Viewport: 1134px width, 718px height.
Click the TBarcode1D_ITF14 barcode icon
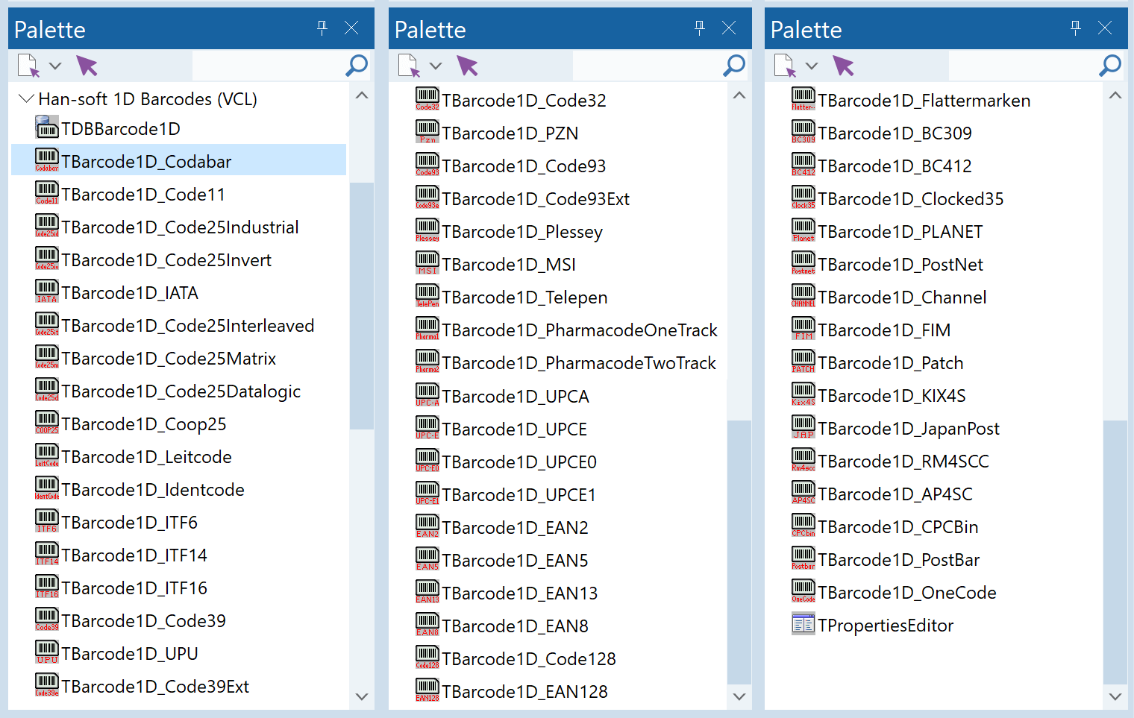tap(47, 554)
